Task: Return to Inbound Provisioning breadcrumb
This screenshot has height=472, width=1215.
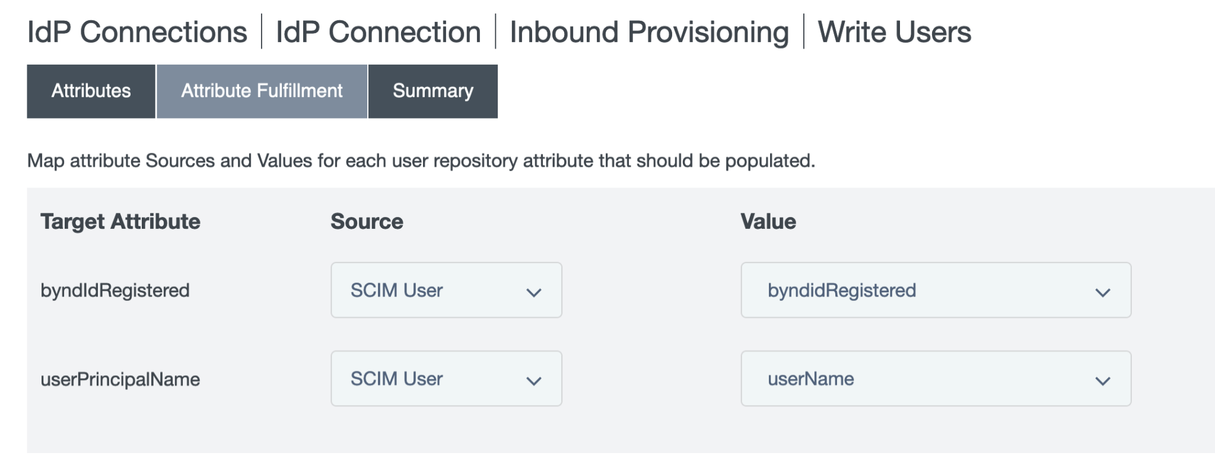Action: coord(649,32)
